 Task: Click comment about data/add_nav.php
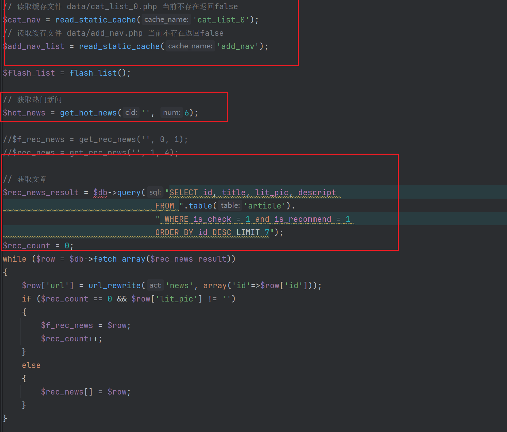coord(113,33)
